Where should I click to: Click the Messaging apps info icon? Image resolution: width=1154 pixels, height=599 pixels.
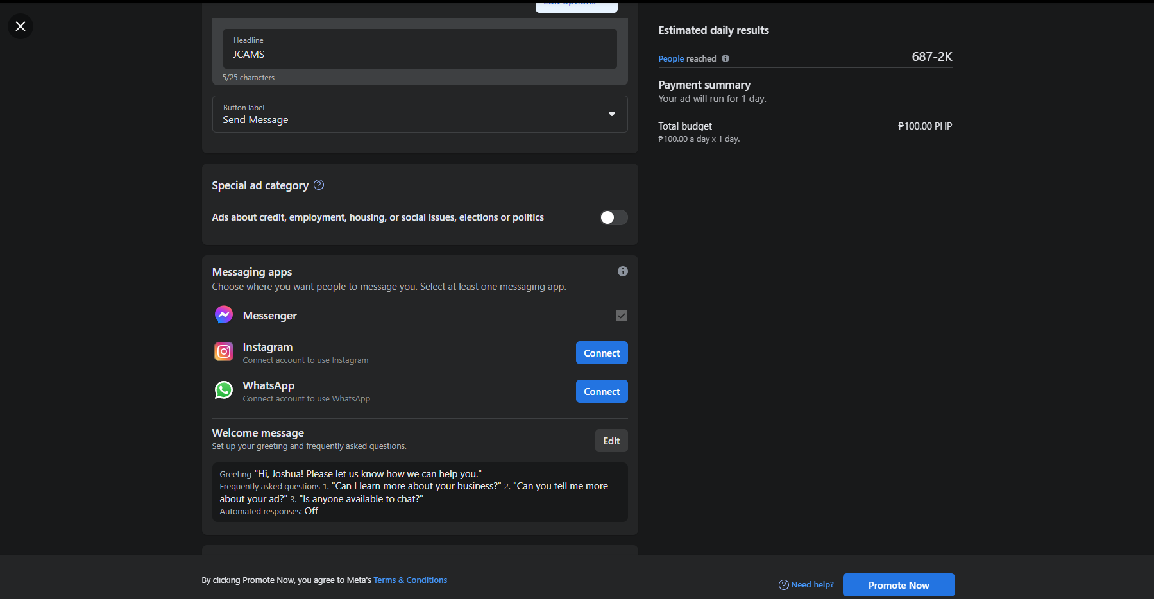pos(622,271)
